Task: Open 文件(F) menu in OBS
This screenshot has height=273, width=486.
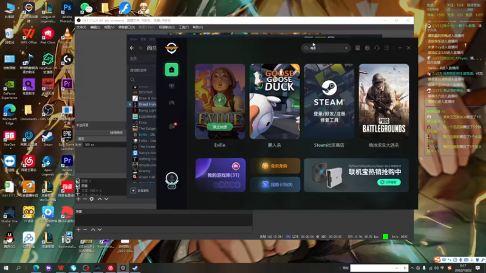Action: point(81,27)
